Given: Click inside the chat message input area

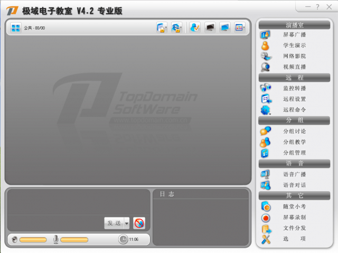Looking at the screenshot, I should (79, 202).
